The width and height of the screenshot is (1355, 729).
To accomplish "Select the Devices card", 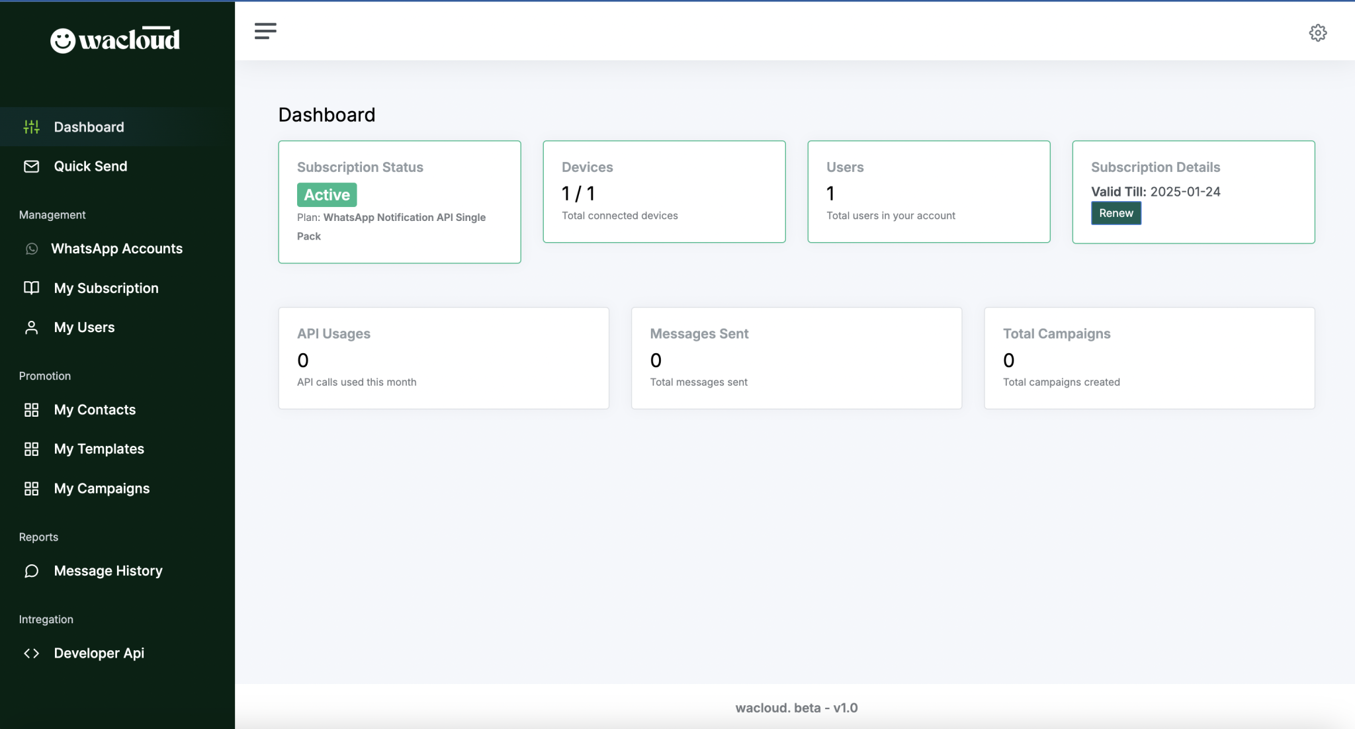I will (664, 192).
